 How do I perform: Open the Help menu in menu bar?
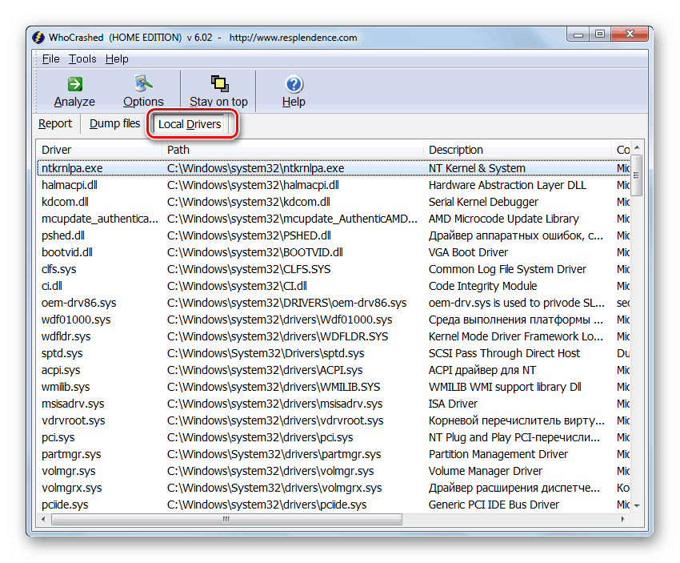117,59
